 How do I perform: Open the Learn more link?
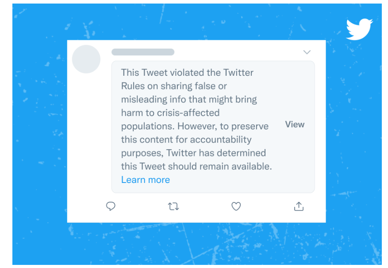146,180
